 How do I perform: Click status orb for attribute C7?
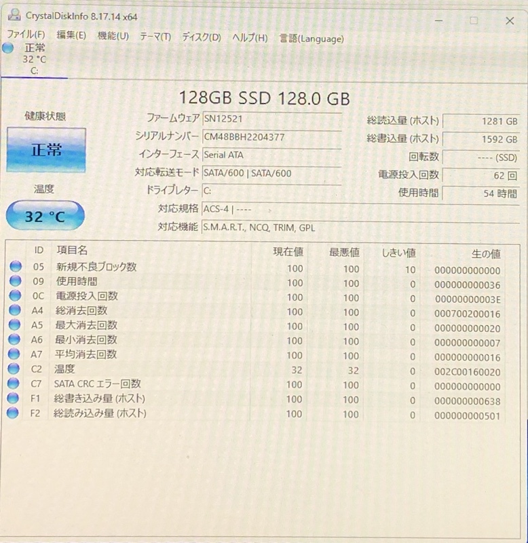point(13,383)
